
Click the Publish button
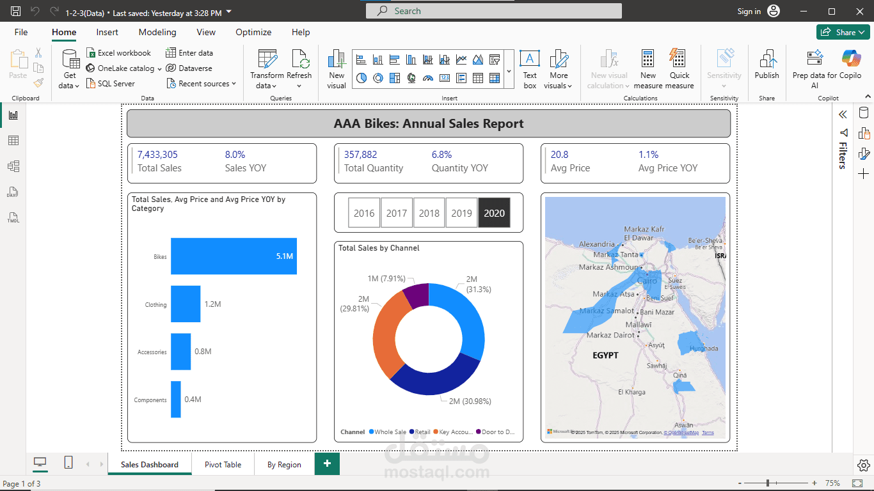click(x=767, y=65)
